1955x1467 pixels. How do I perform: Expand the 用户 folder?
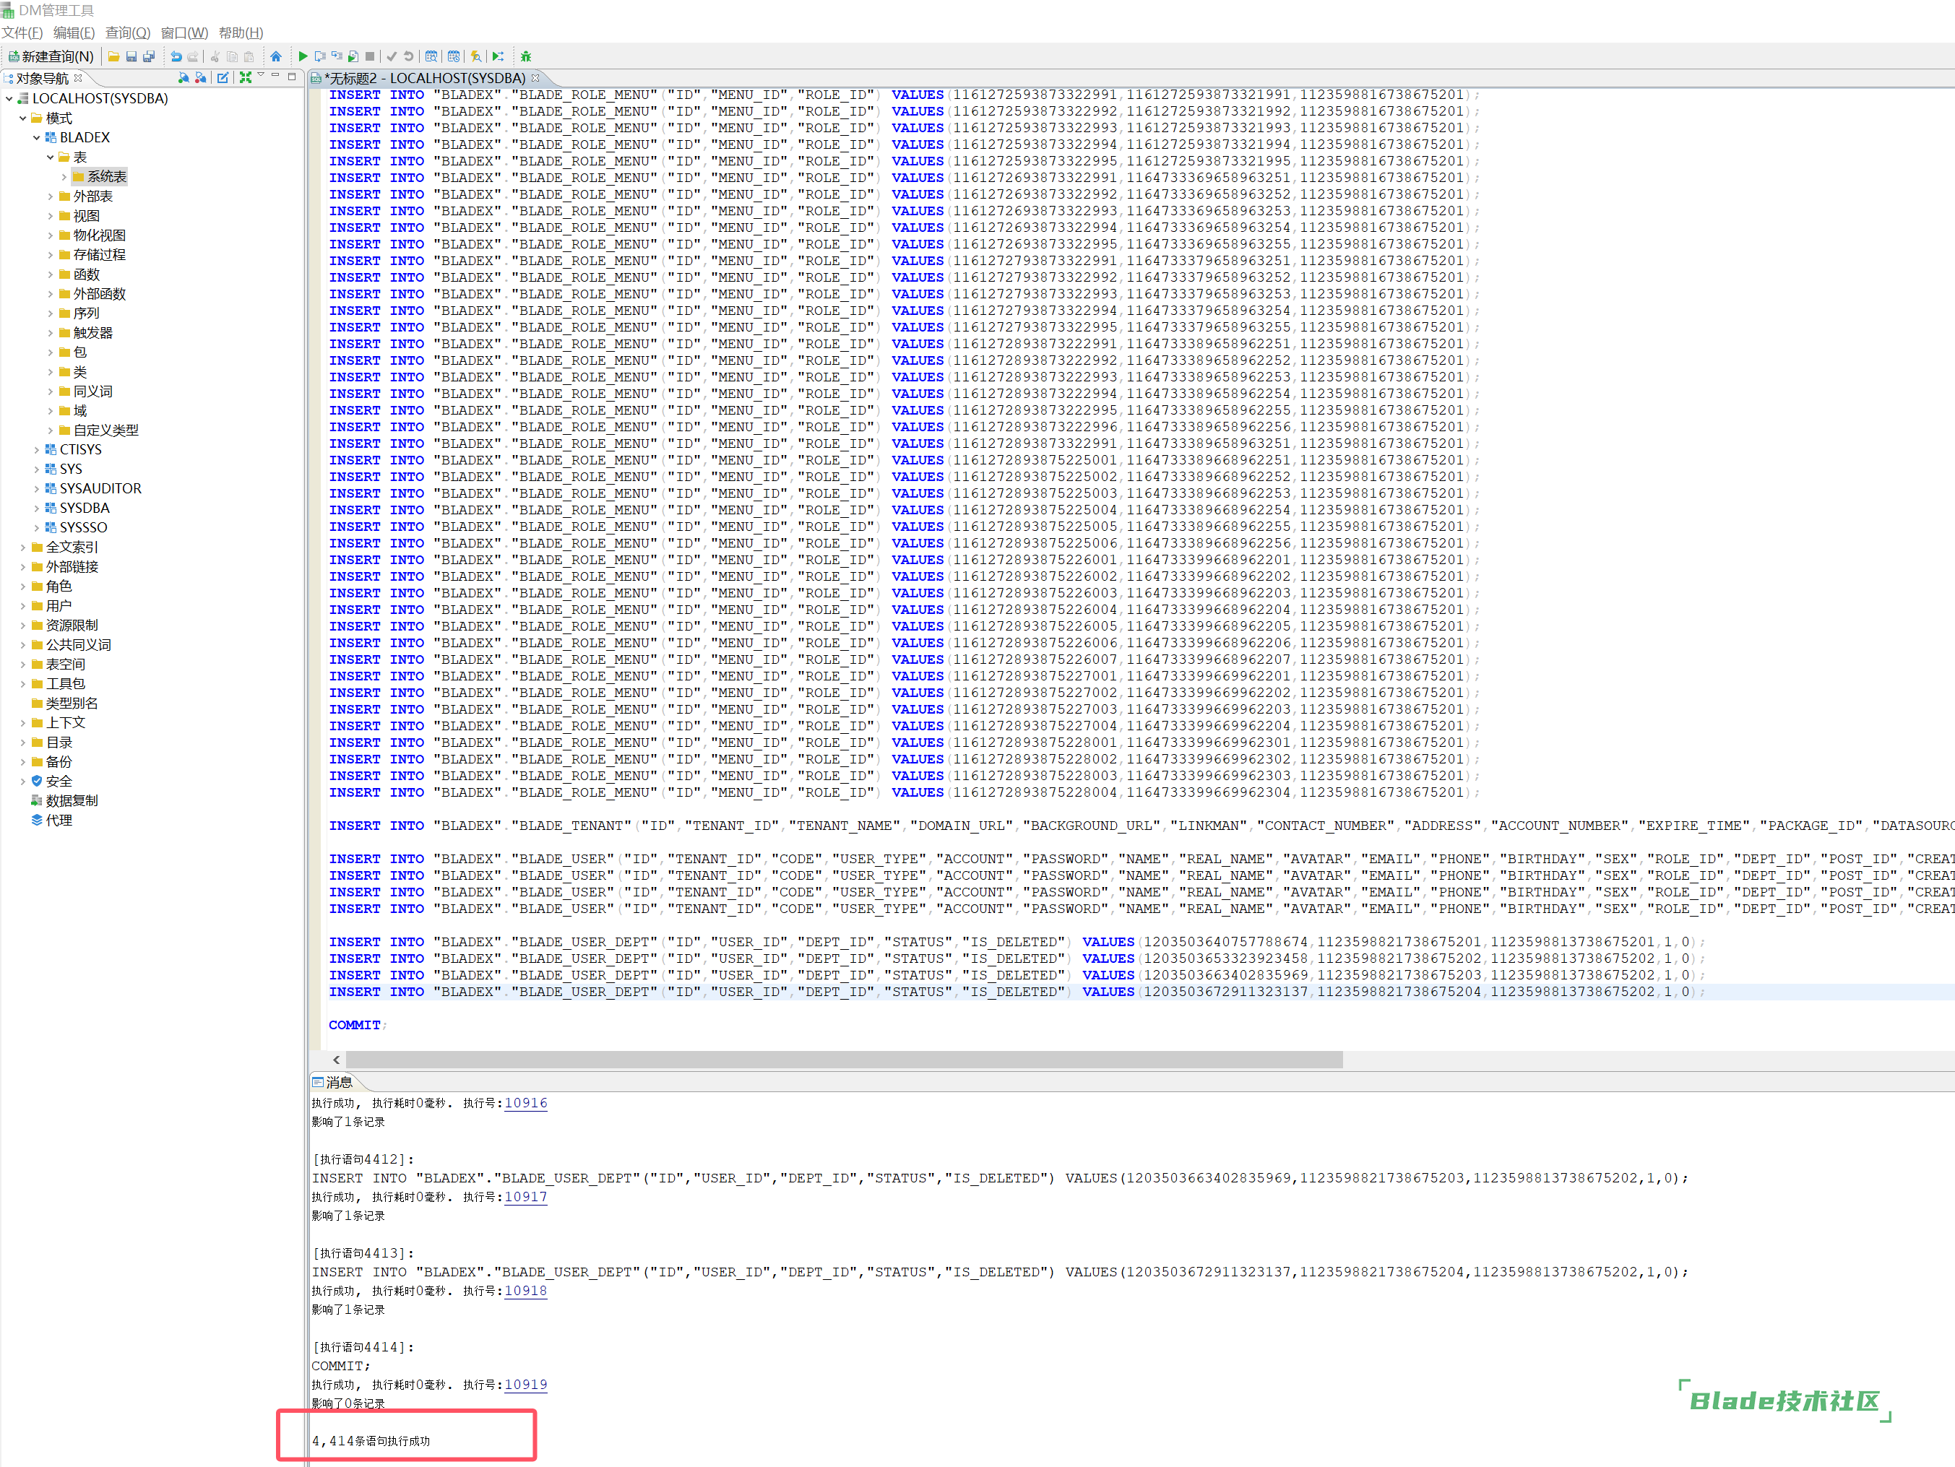(23, 605)
